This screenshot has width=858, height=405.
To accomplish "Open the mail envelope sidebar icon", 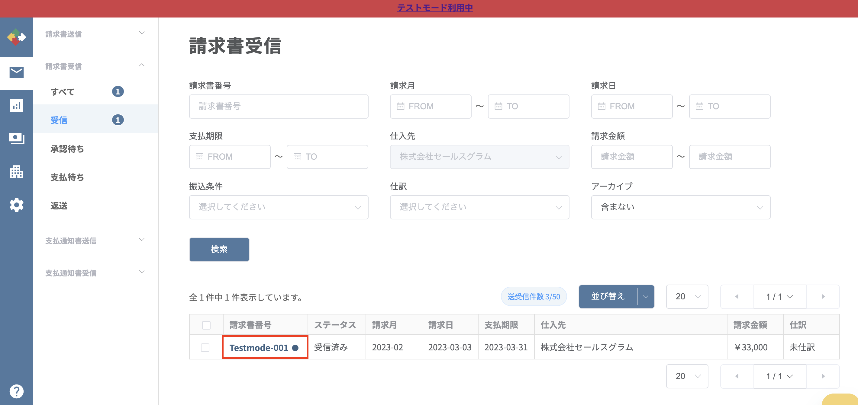I will pos(16,72).
